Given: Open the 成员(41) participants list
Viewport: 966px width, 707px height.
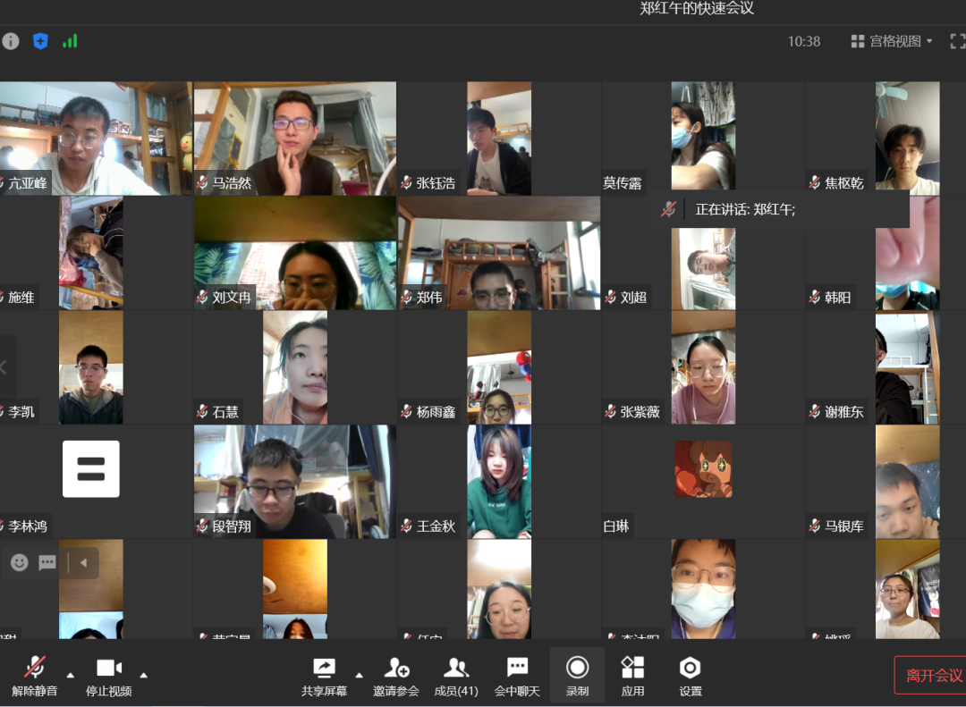Looking at the screenshot, I should pyautogui.click(x=456, y=676).
